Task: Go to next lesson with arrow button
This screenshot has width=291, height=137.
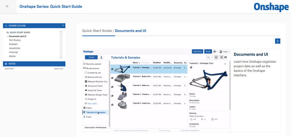Action: tap(278, 41)
